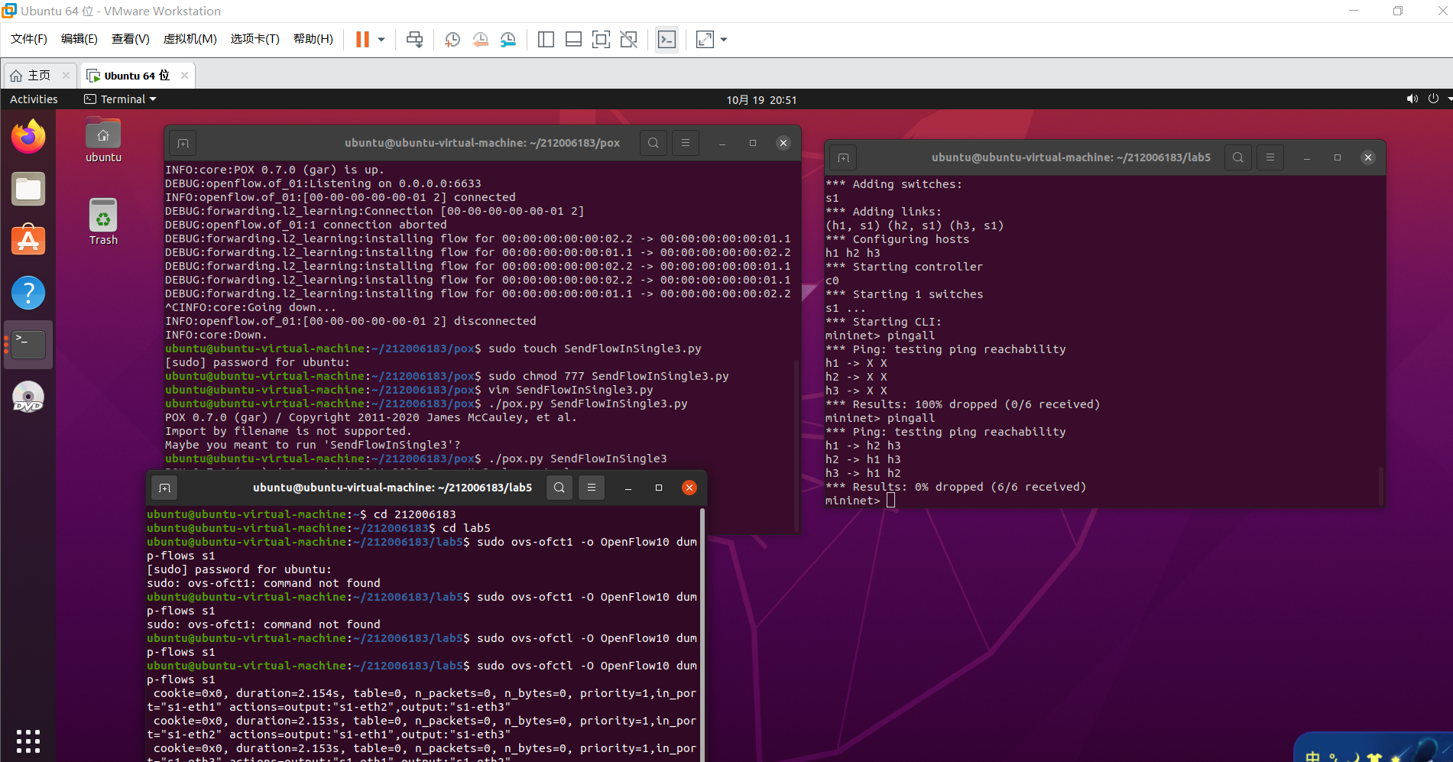Viewport: 1453px width, 762px height.
Task: Revert the VM to its previous snapshot
Action: [x=480, y=40]
